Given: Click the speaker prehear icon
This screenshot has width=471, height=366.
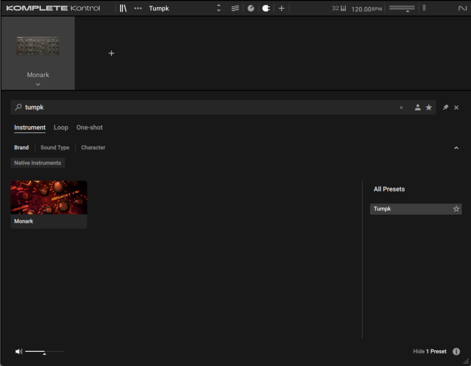Looking at the screenshot, I should point(19,351).
